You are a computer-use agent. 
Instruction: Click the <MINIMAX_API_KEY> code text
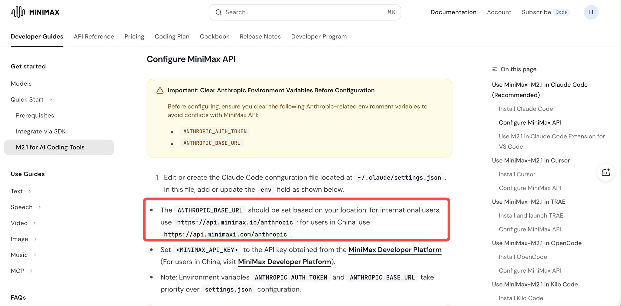coord(207,250)
